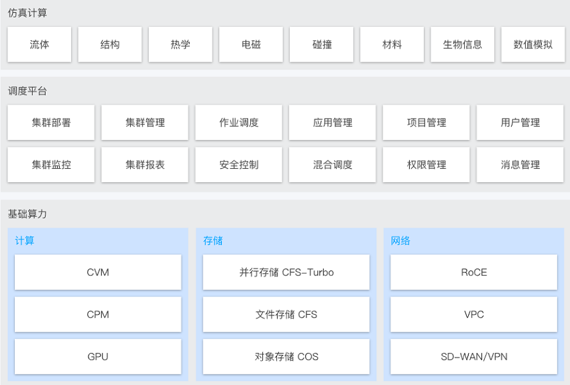Screen dimensions: 570x385
Task: Choose the 应用管理 box
Action: click(x=332, y=123)
